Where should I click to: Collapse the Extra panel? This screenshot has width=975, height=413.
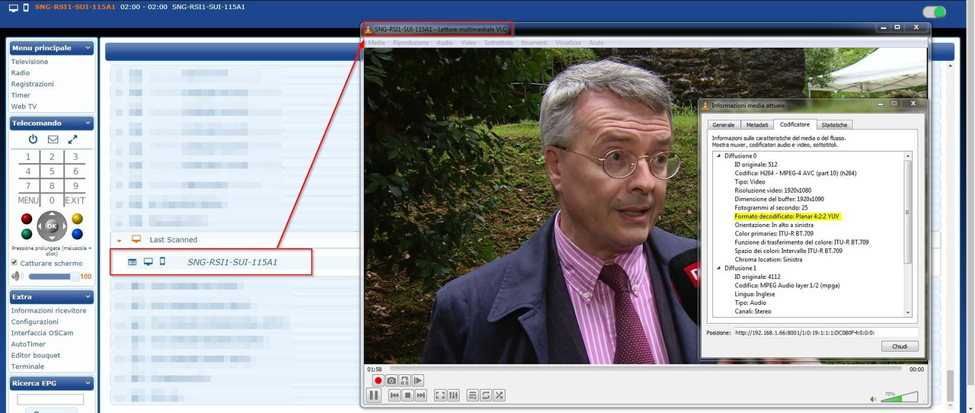pos(88,296)
